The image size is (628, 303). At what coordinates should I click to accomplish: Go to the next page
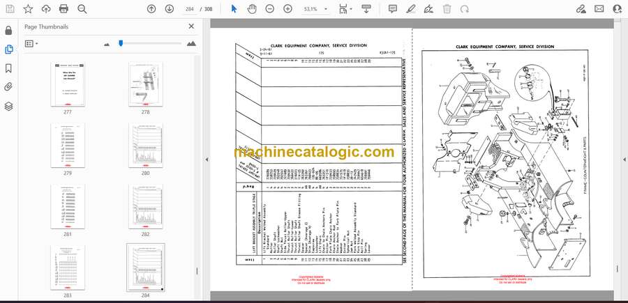coord(169,9)
